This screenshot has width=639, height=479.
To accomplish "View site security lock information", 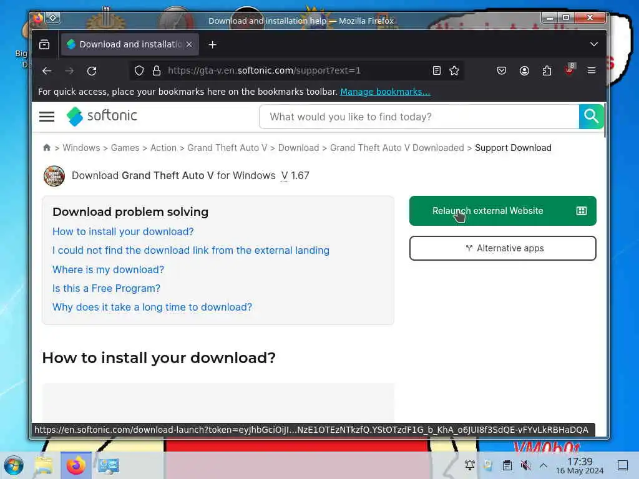I will 157,71.
